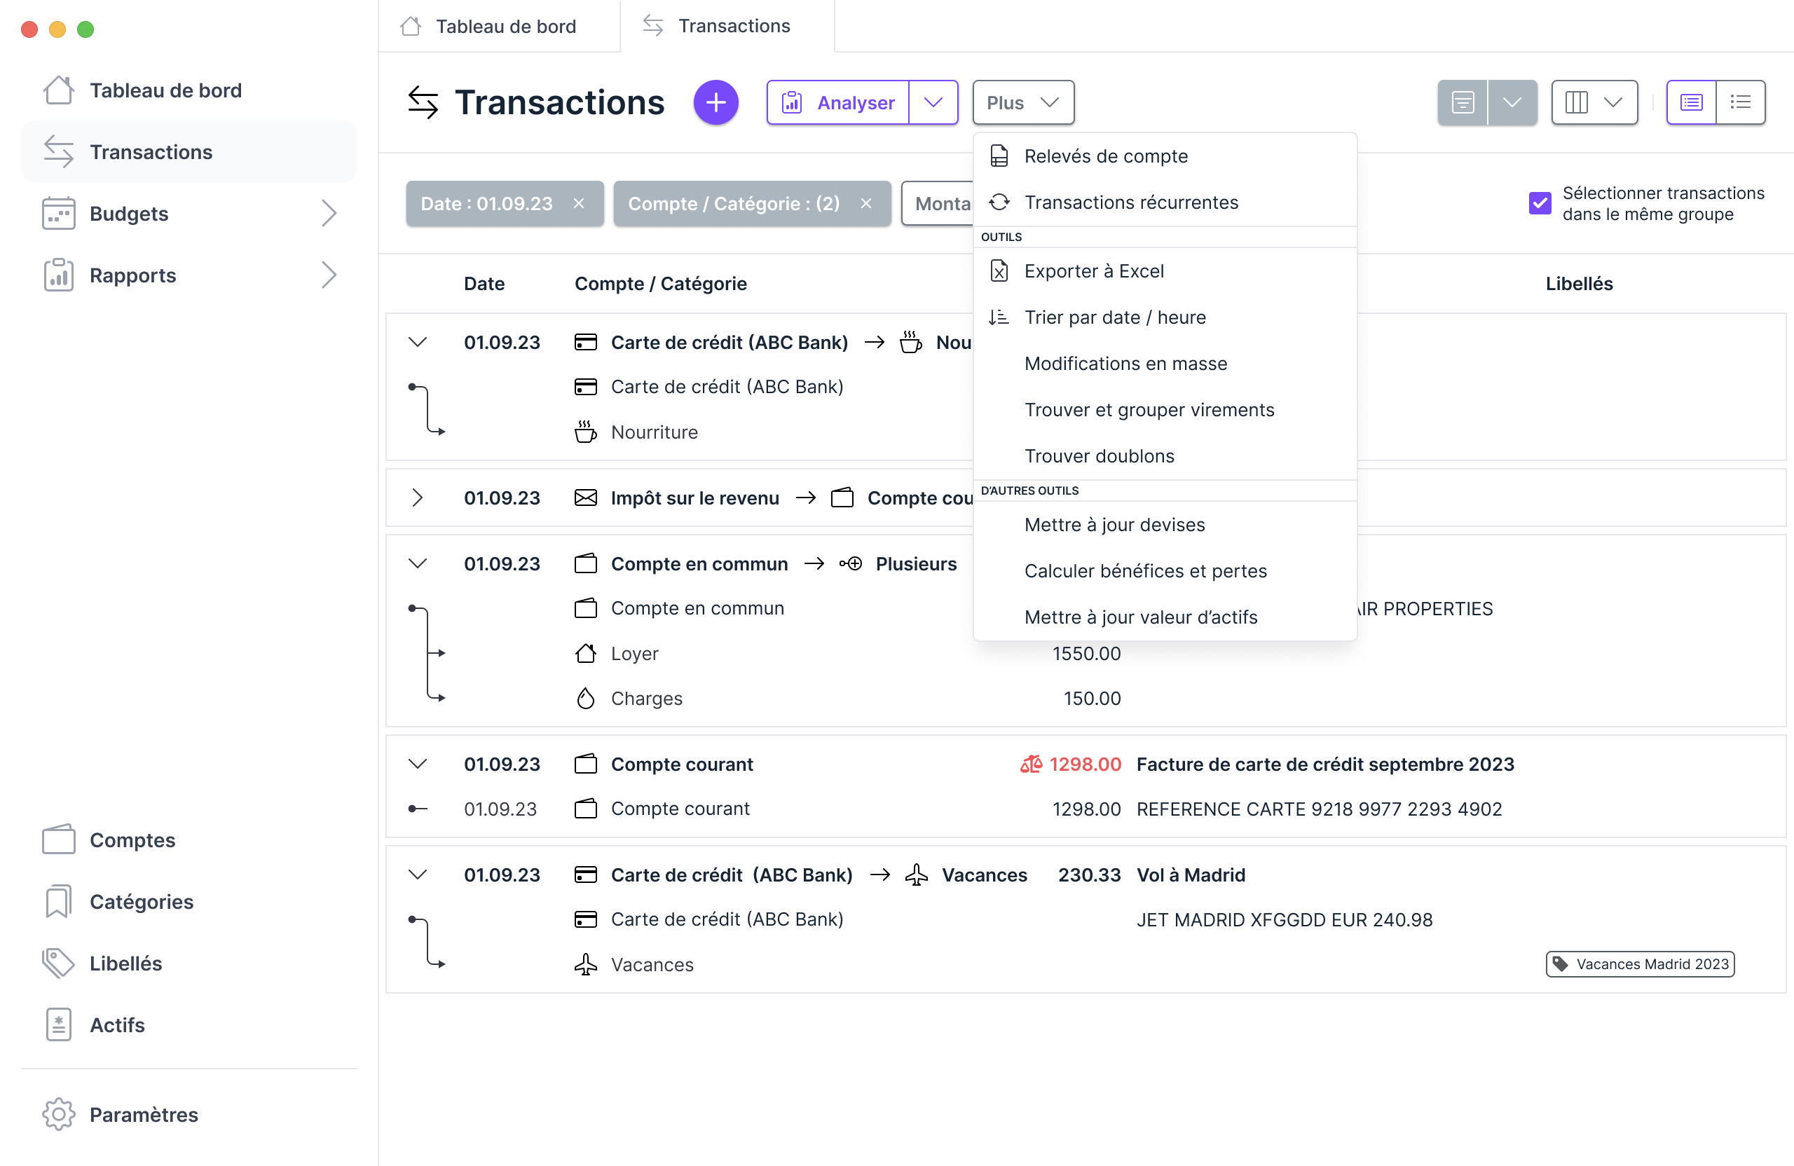This screenshot has width=1794, height=1166.
Task: Open Actifs from the sidebar
Action: click(x=118, y=1024)
